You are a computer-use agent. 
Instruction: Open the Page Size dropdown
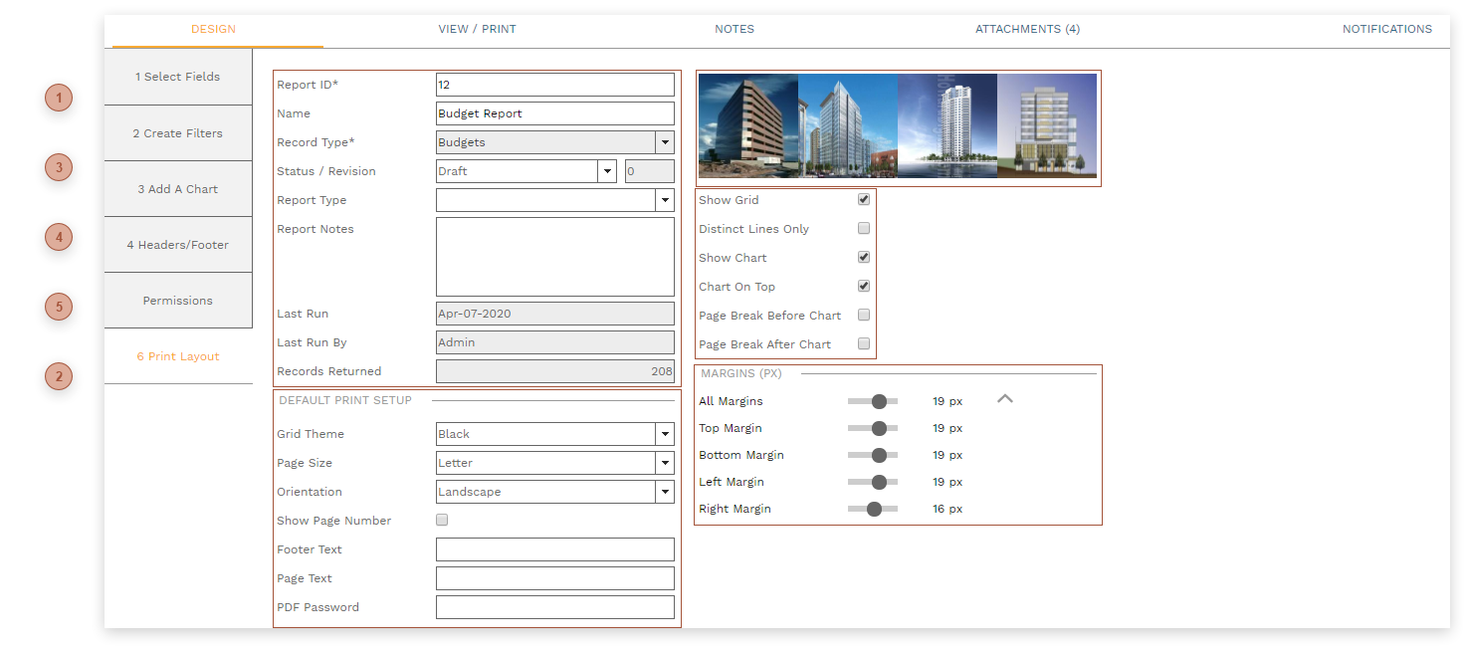point(665,463)
